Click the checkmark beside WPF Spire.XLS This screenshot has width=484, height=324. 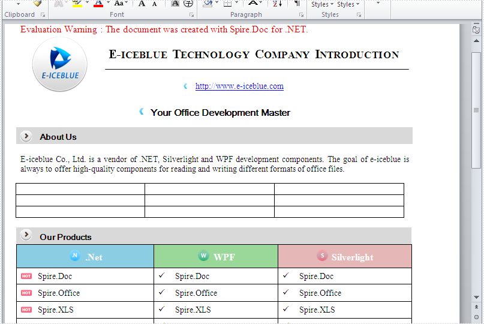tap(162, 308)
